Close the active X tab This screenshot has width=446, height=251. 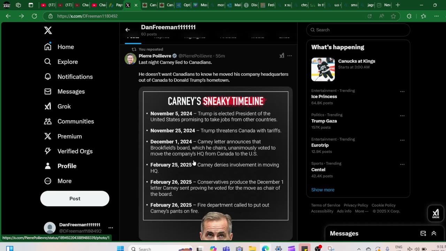coord(136,5)
